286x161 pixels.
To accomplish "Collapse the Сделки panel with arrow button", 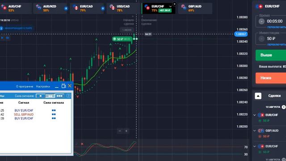I will coord(258,96).
